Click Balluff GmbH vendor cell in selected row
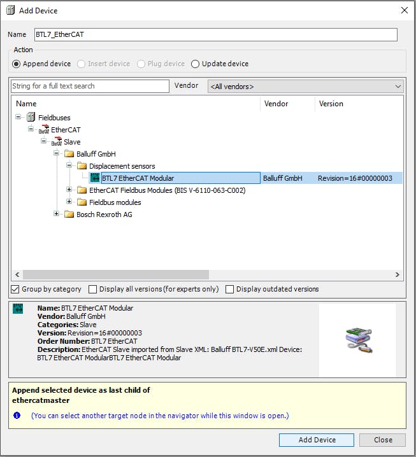This screenshot has height=457, width=416. [282, 178]
